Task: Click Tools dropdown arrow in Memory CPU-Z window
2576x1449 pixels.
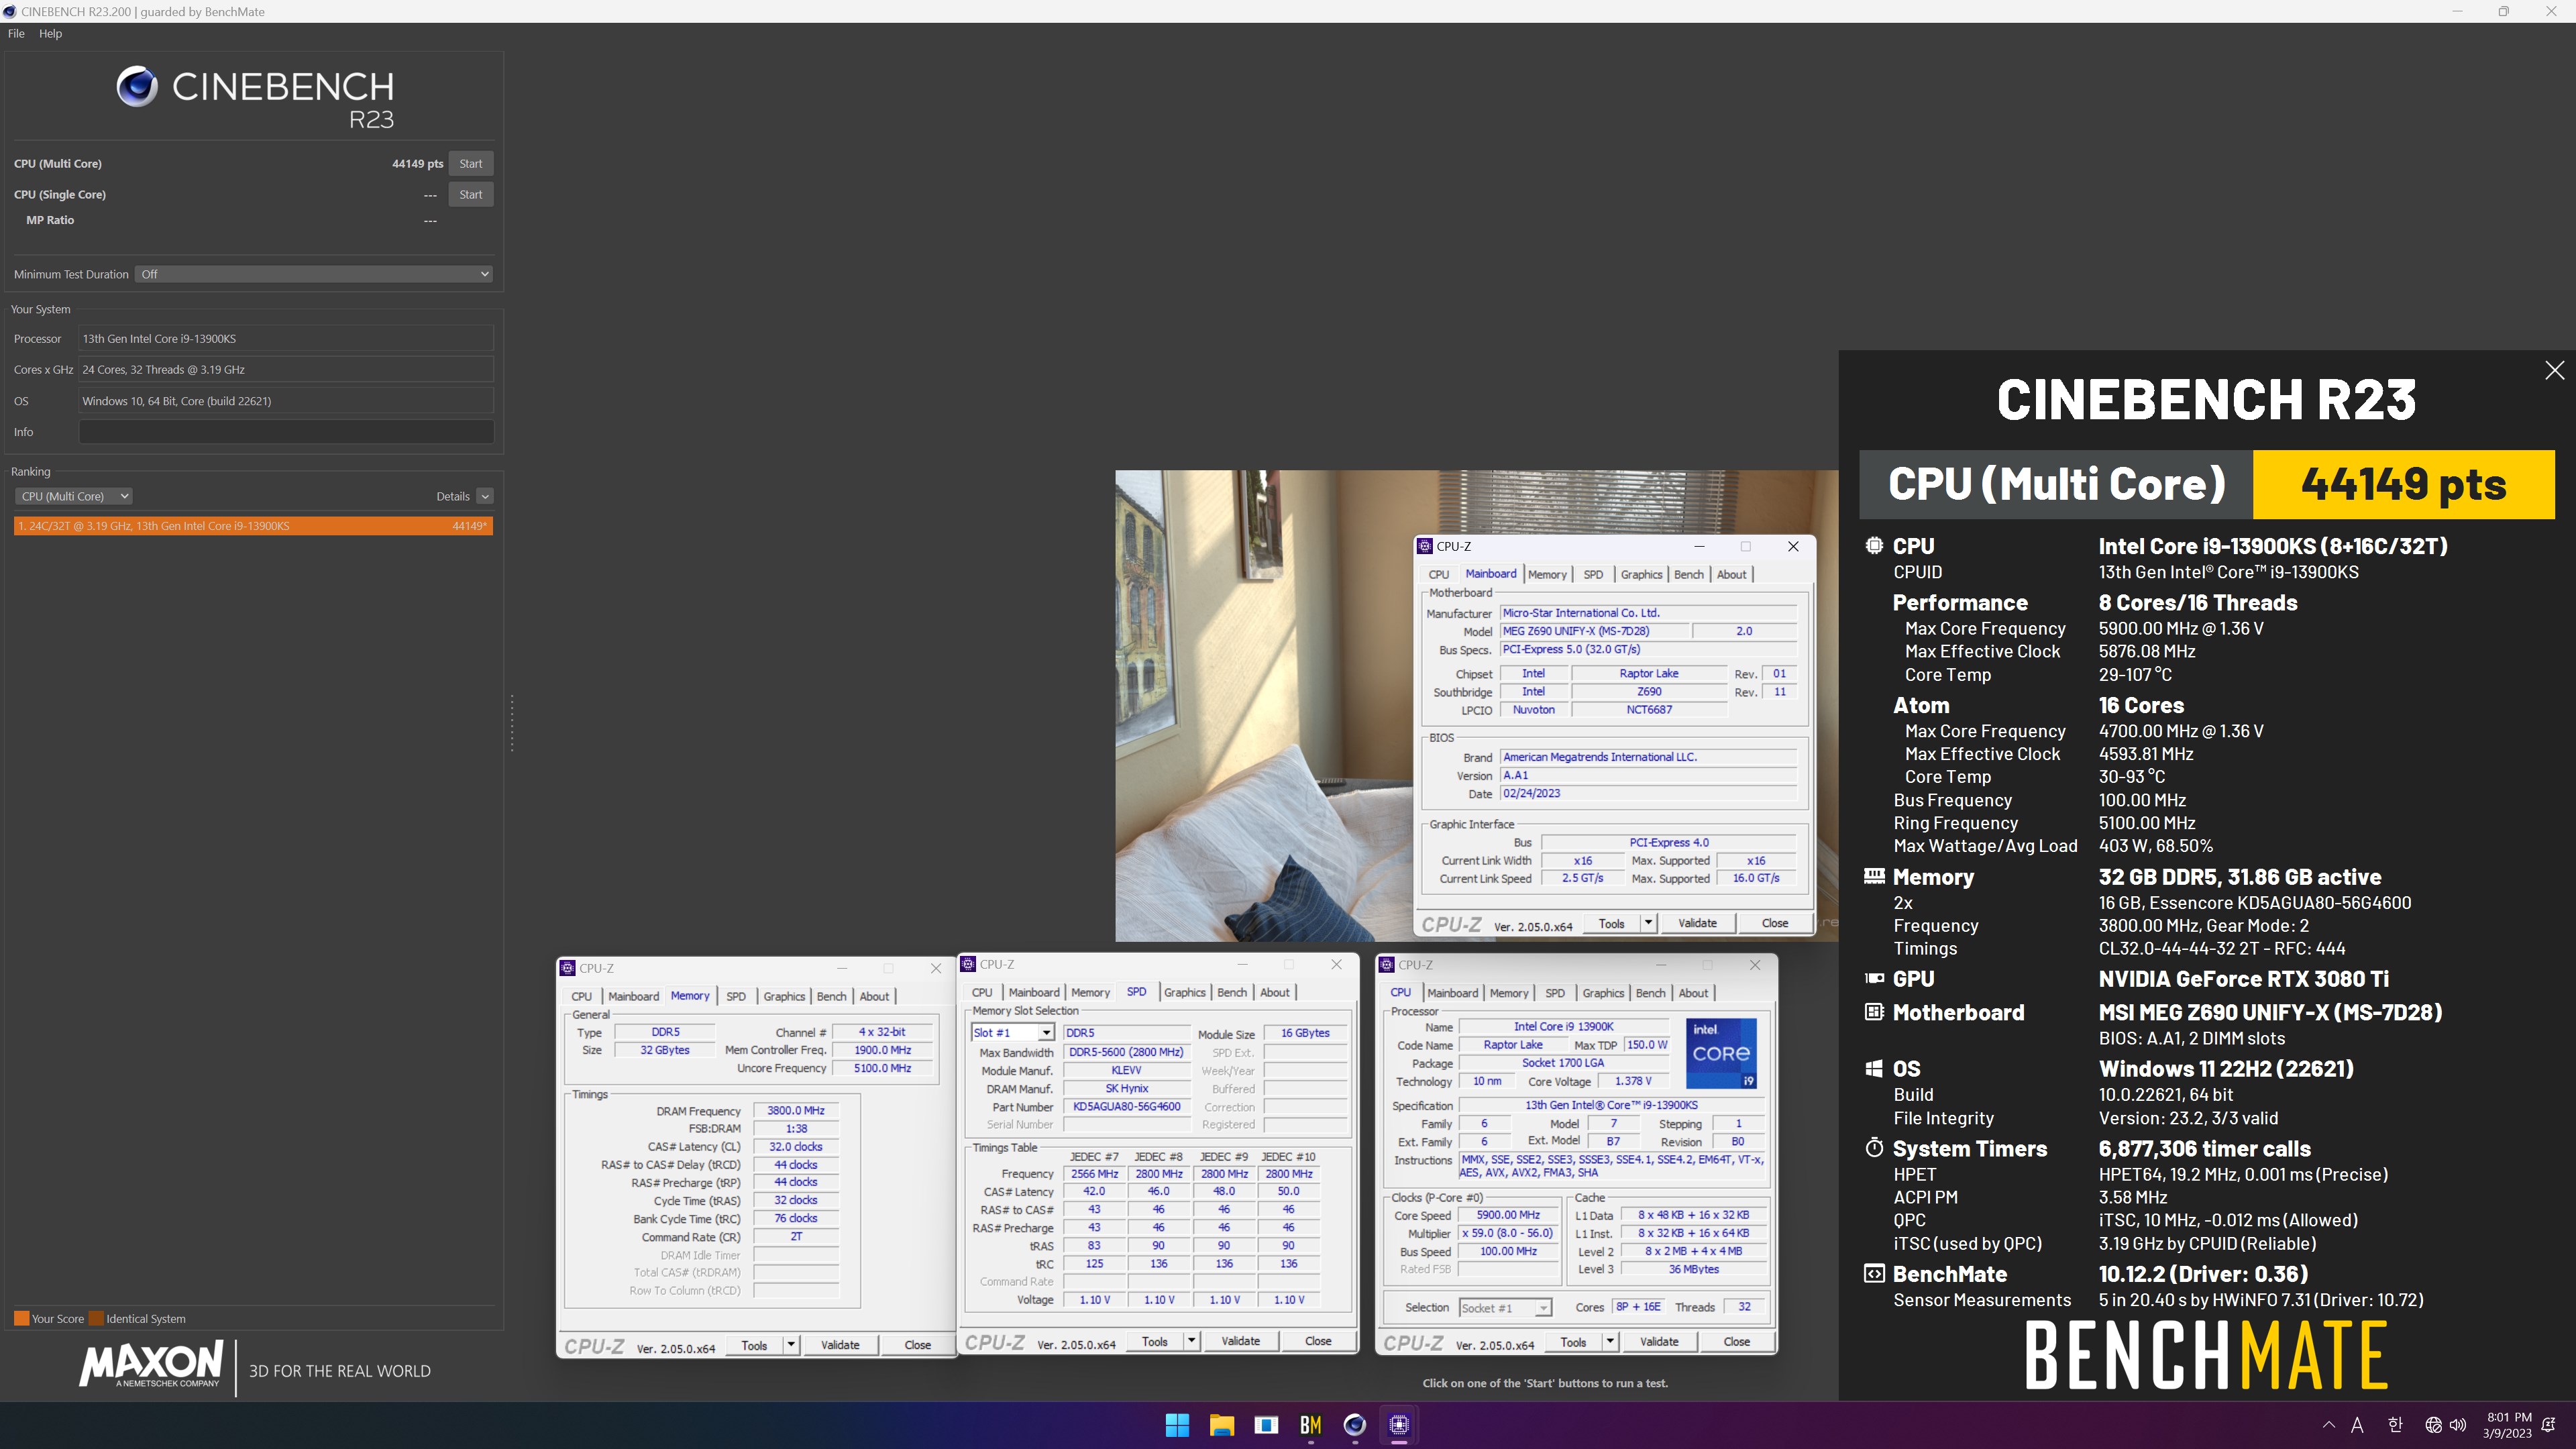Action: [790, 1345]
